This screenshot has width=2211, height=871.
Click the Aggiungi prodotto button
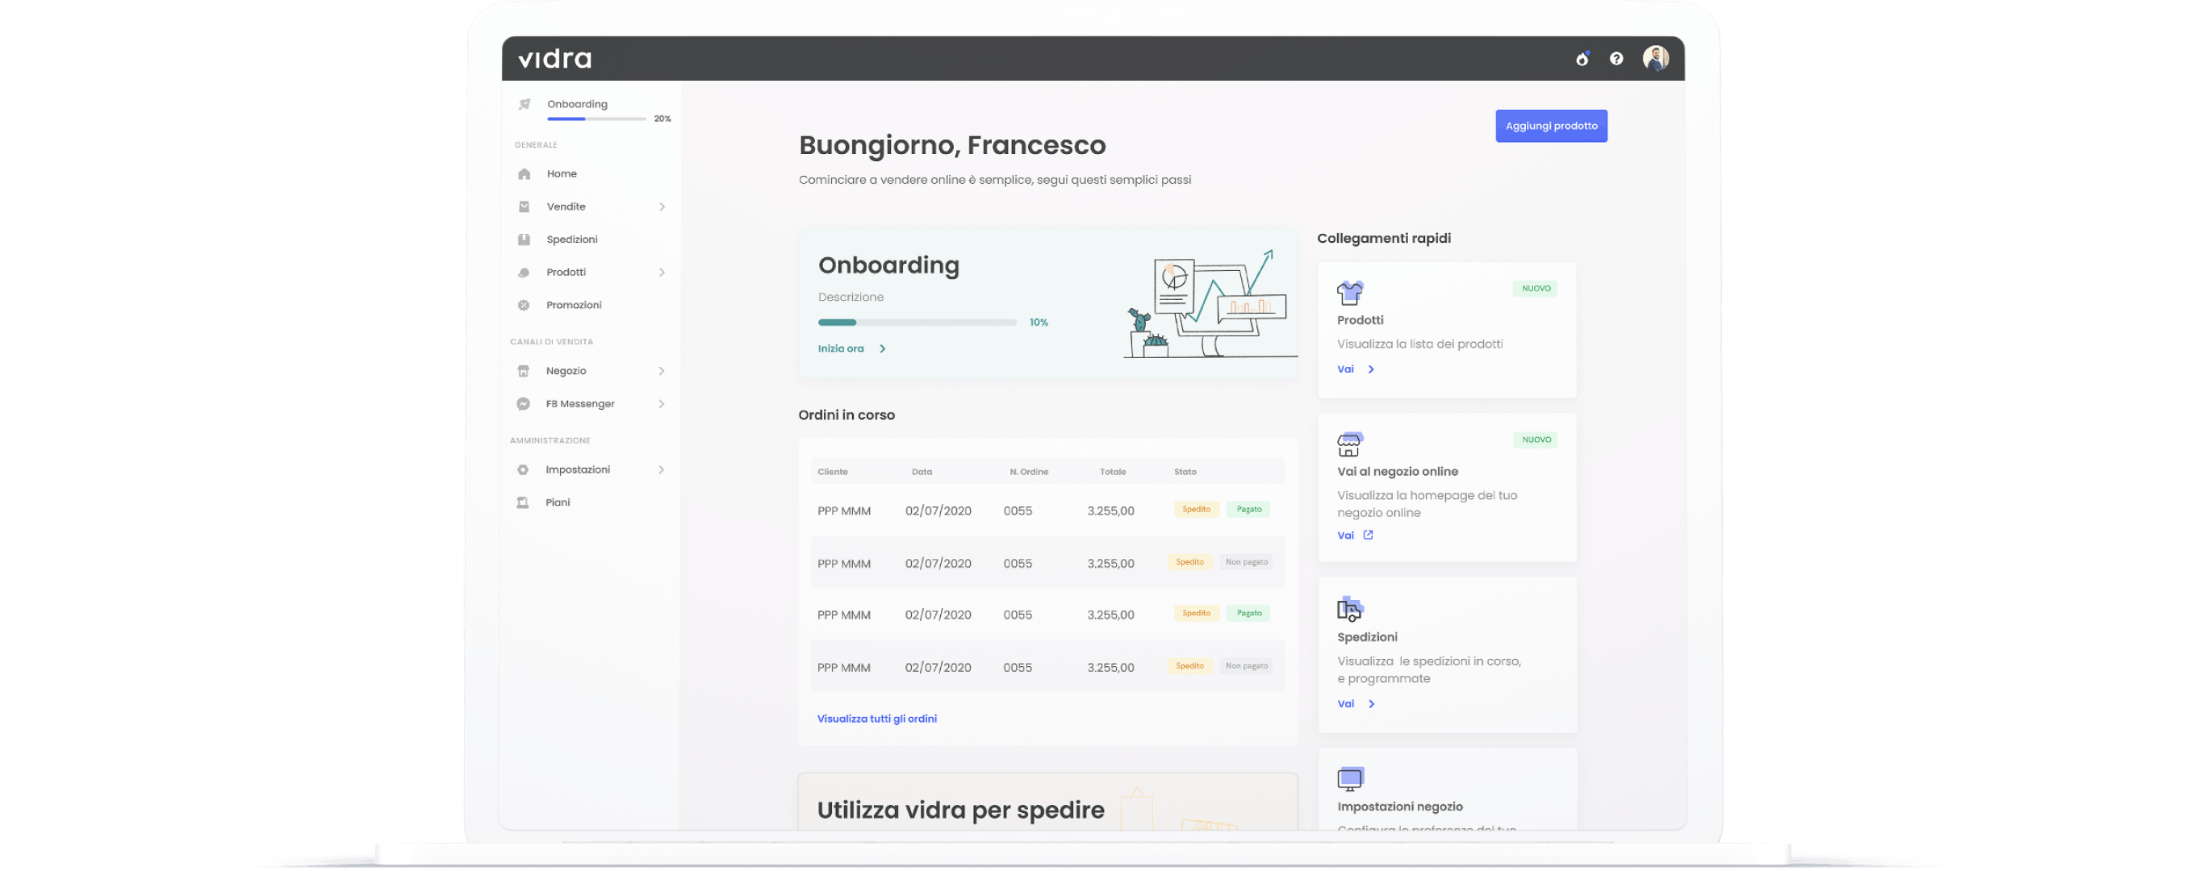click(x=1550, y=126)
